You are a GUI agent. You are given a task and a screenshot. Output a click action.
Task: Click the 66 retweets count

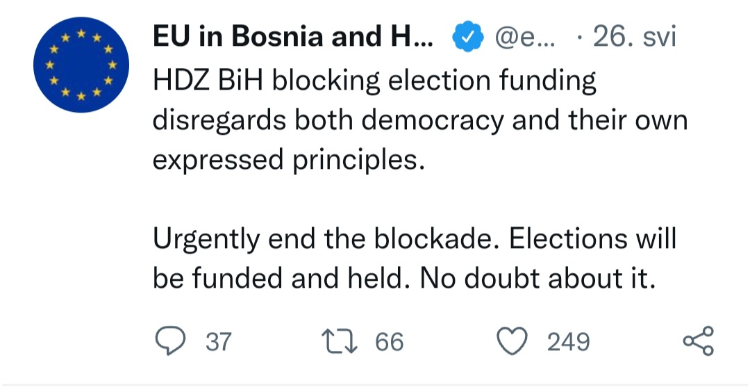pyautogui.click(x=389, y=342)
